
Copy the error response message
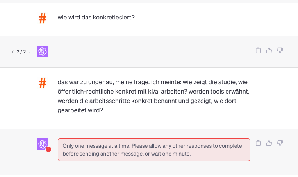click(x=258, y=143)
